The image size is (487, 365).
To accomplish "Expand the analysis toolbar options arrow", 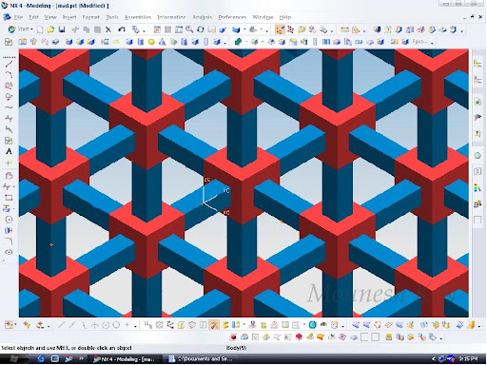I will tap(364, 31).
